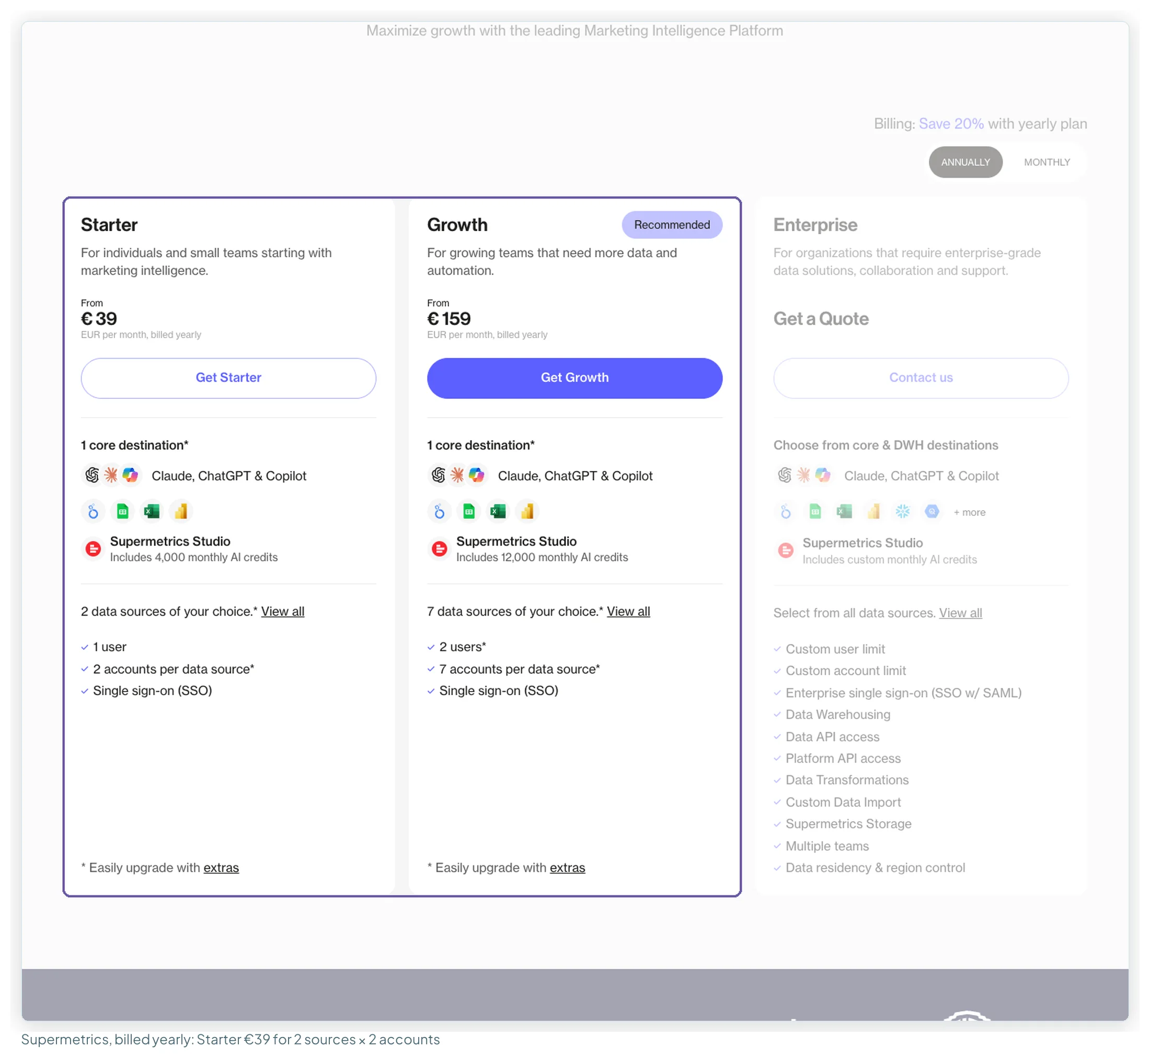Click '7 accounts per data source*' text
The height and width of the screenshot is (1060, 1150).
point(520,669)
